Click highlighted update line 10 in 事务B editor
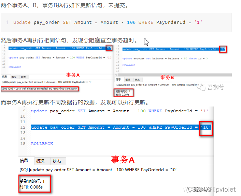This screenshot has height=196, width=241. point(174,49)
